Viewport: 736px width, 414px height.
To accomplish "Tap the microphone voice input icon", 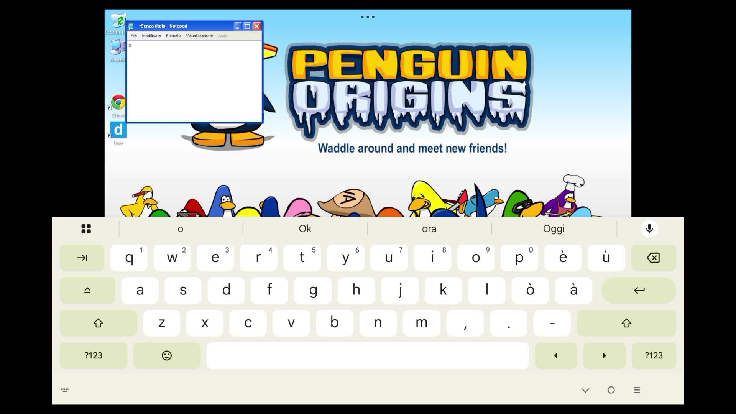I will (x=649, y=228).
